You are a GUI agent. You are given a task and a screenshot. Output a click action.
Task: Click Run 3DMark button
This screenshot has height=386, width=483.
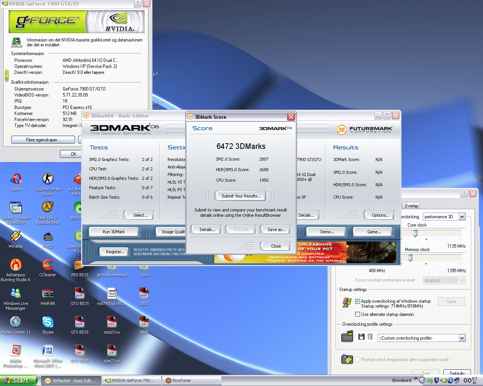click(114, 232)
